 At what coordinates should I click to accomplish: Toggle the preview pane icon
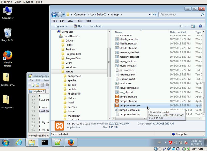coord(193,26)
